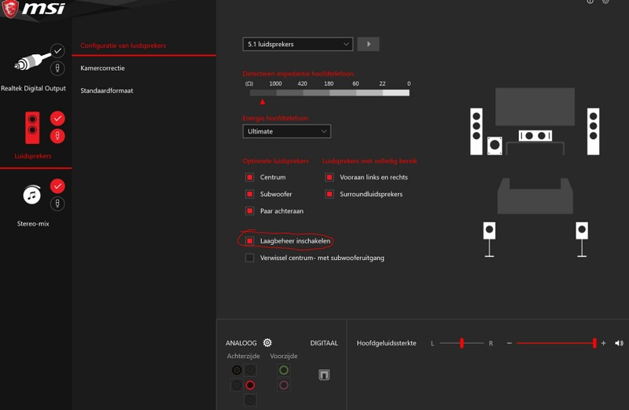Decrease volume with the minus icon

pos(509,343)
